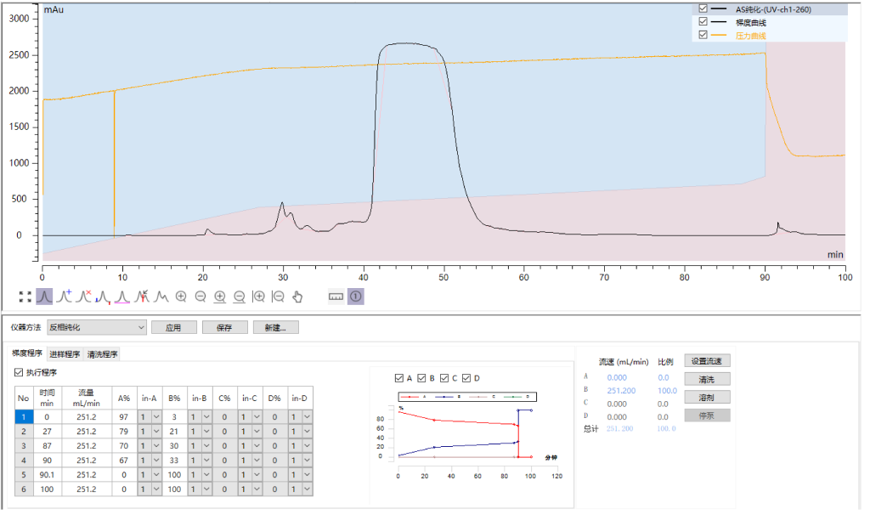Switch to the 进样程序 tab
Image resolution: width=870 pixels, height=520 pixels.
point(65,354)
